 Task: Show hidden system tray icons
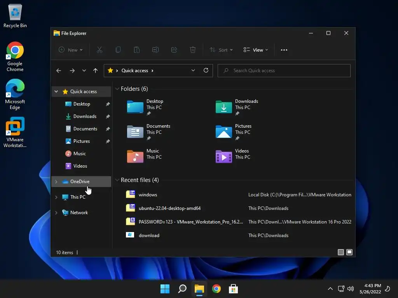click(x=330, y=289)
